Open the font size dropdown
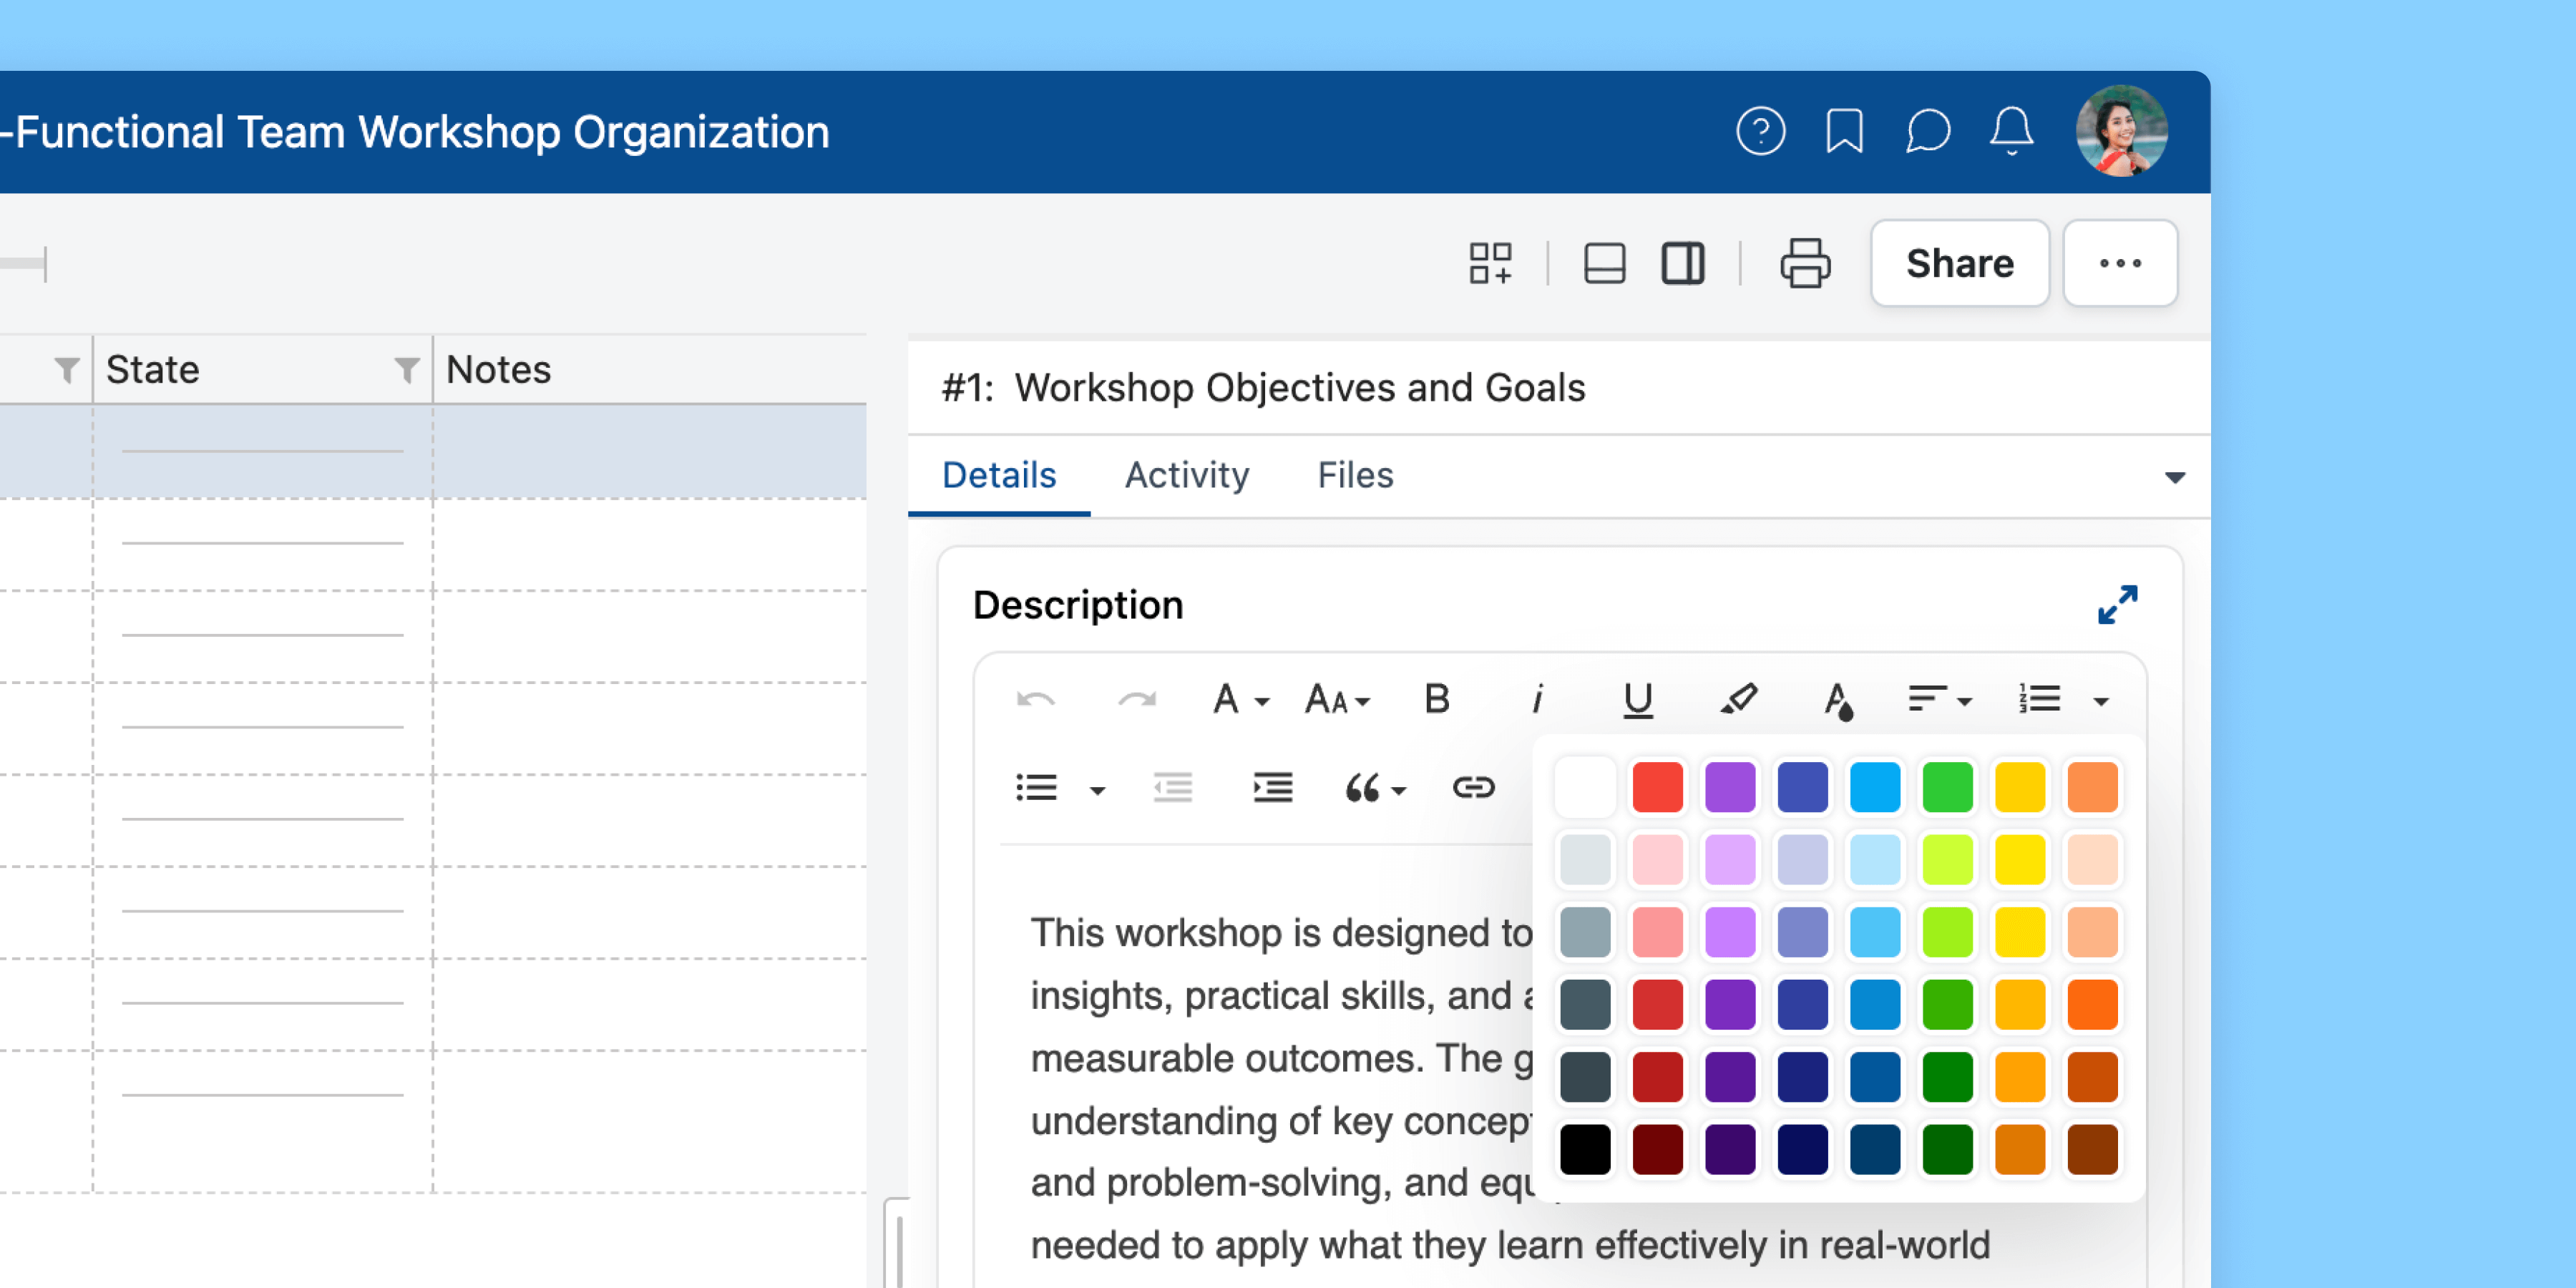 1337,699
